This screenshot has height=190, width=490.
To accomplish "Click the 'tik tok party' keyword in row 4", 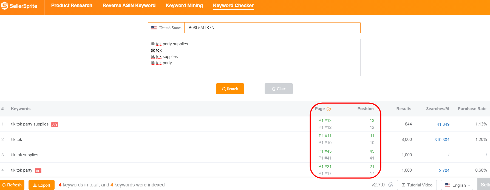I will click(x=22, y=170).
